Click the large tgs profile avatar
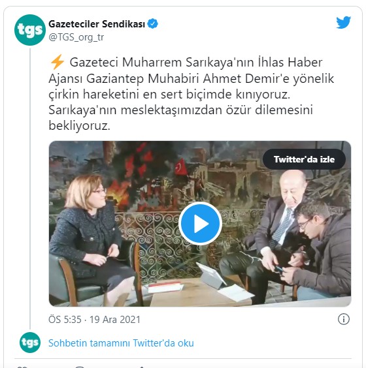The height and width of the screenshot is (368, 366). [30, 30]
